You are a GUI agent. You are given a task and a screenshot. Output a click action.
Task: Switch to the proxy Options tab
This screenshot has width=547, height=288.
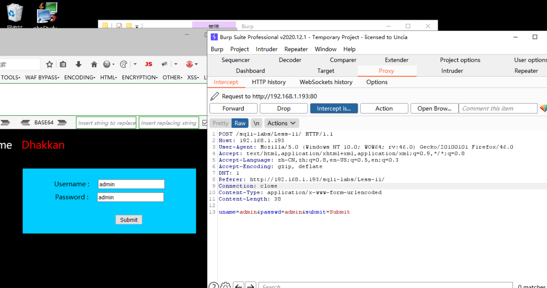[x=377, y=82]
